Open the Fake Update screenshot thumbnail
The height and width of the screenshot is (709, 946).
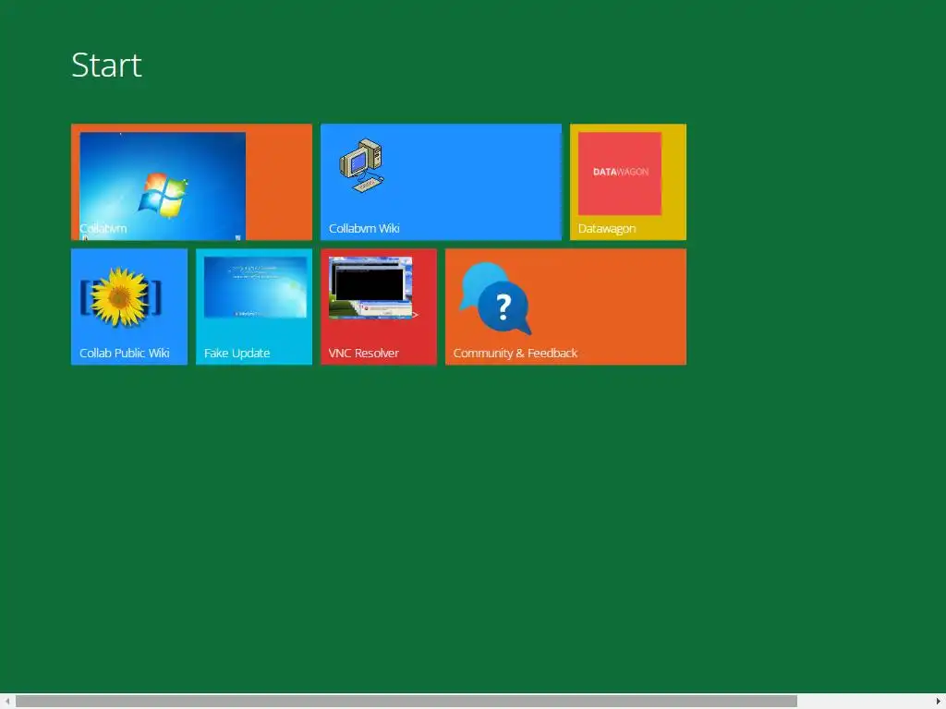(x=255, y=287)
